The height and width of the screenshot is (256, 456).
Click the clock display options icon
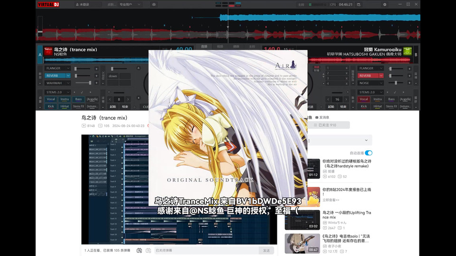pos(359,4)
